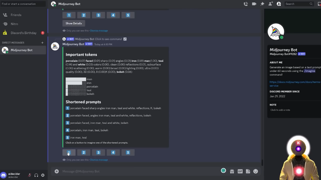Imagine shortened prompt 4 via bottom button
Image resolution: width=321 pixels, height=180 pixels.
tap(113, 152)
